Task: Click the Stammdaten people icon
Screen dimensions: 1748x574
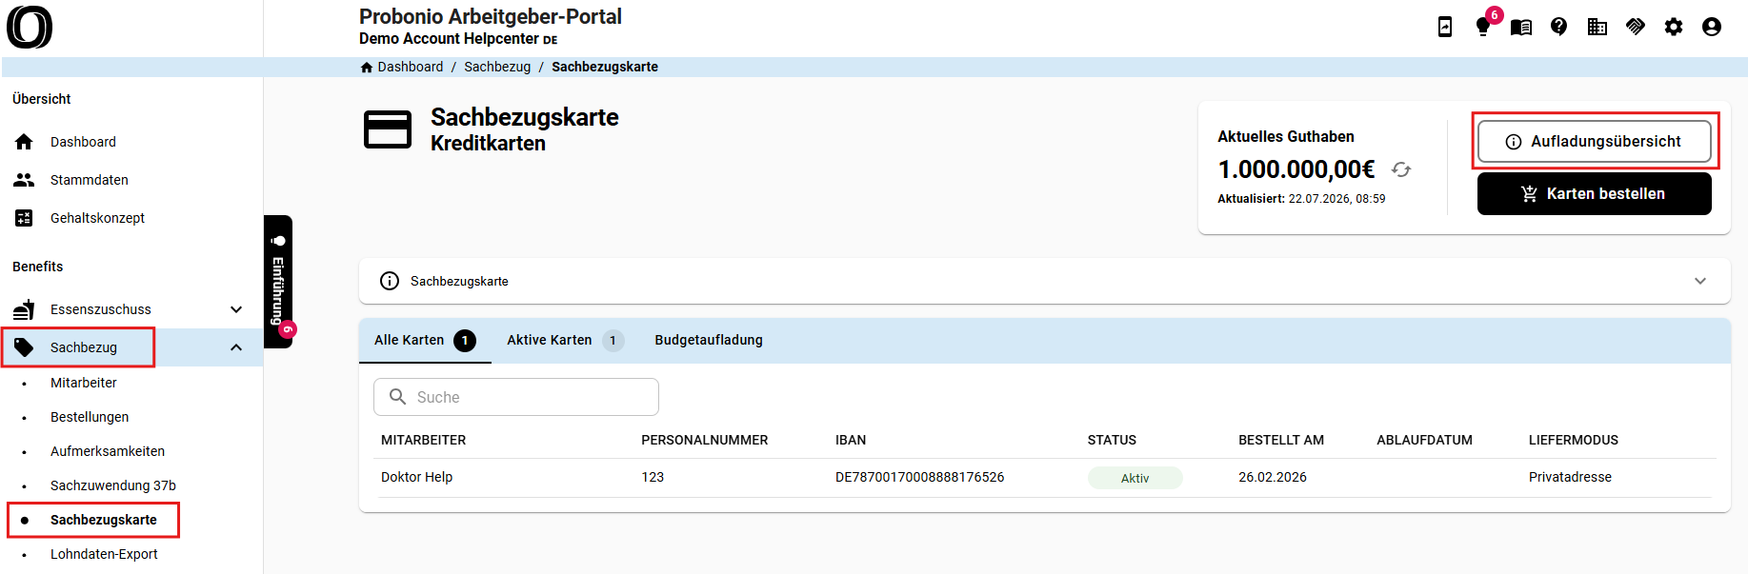Action: [24, 180]
